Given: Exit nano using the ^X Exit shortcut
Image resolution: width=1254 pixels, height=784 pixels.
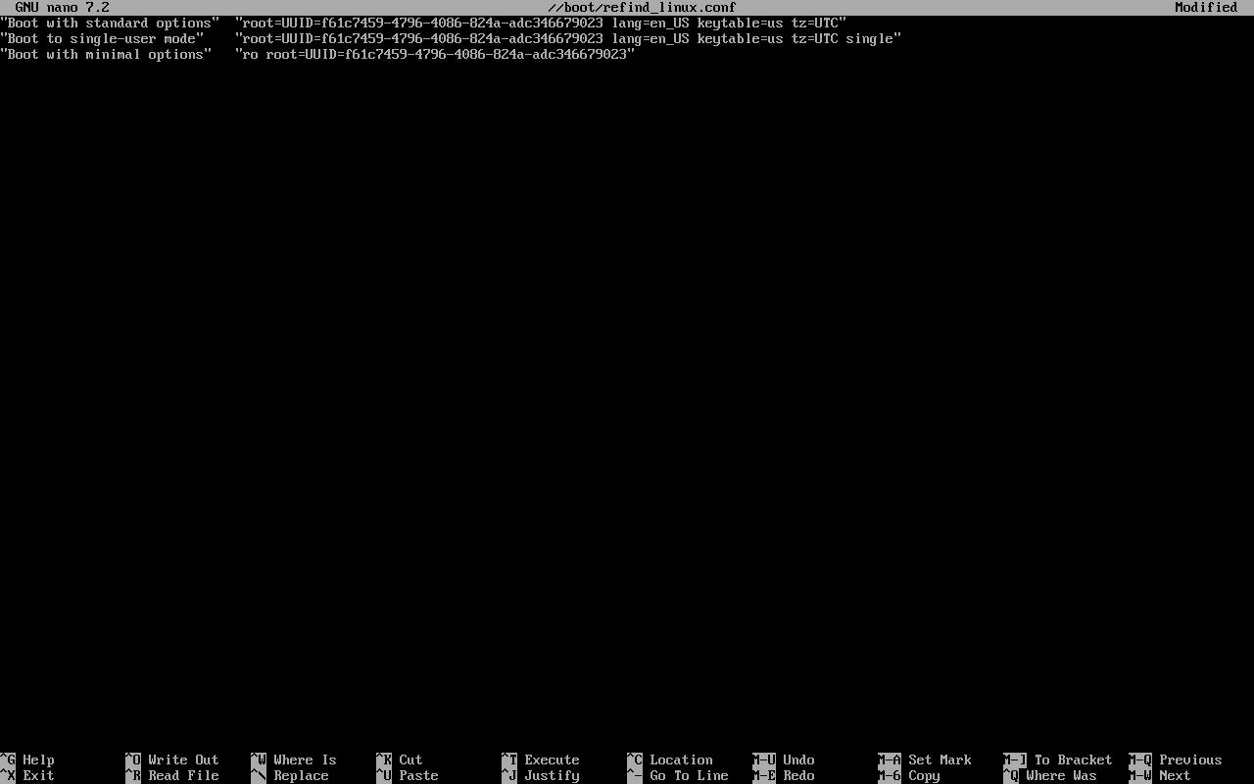Looking at the screenshot, I should click(29, 775).
